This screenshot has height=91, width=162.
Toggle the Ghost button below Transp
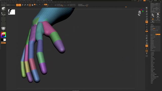[147, 51]
